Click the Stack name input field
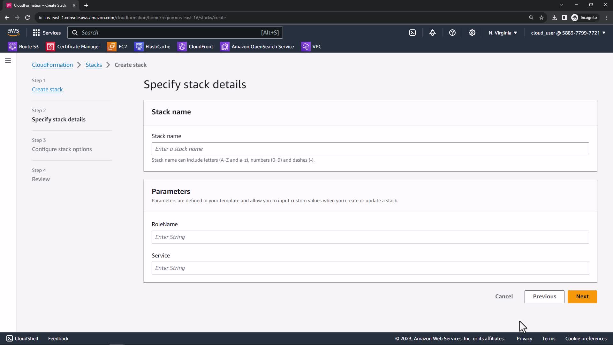Image resolution: width=613 pixels, height=345 pixels. pyautogui.click(x=370, y=149)
